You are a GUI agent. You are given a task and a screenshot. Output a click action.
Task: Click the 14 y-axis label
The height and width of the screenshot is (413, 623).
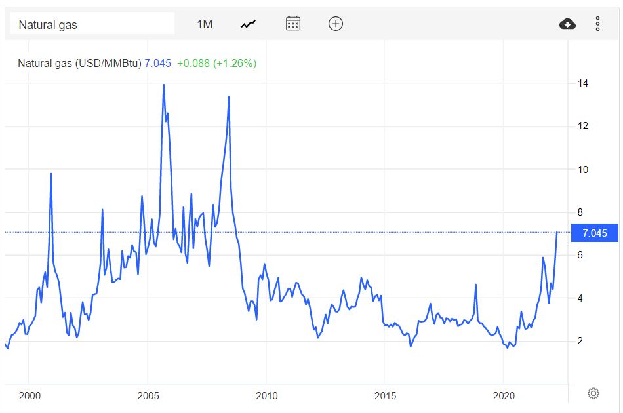(x=583, y=83)
